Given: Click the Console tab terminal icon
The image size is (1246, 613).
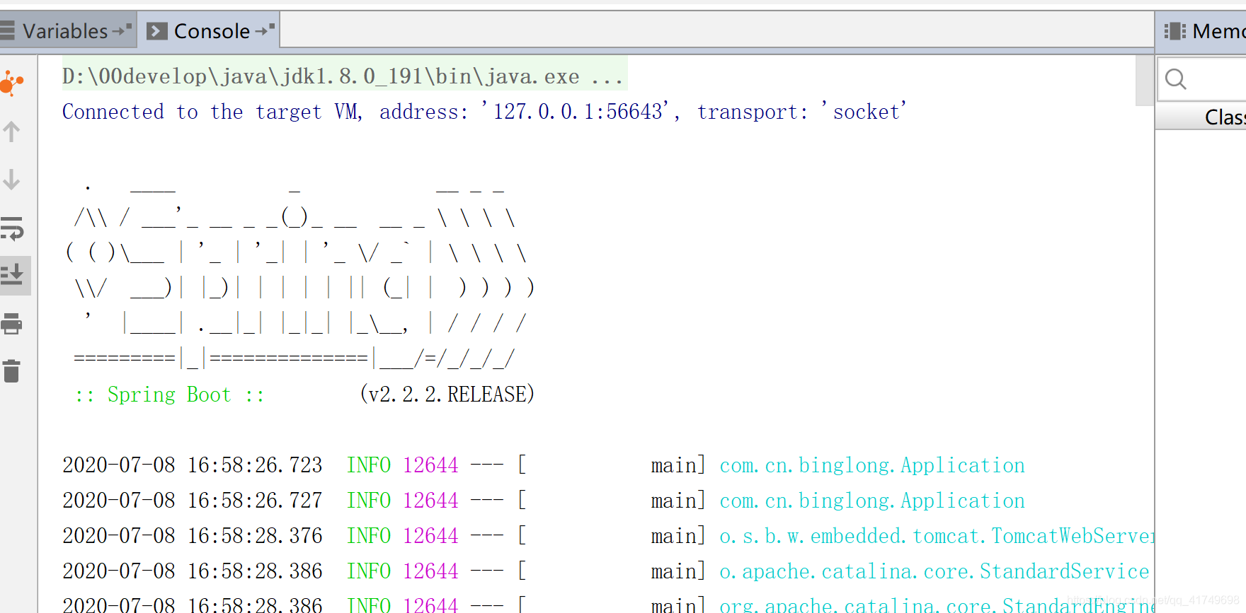Looking at the screenshot, I should tap(157, 31).
